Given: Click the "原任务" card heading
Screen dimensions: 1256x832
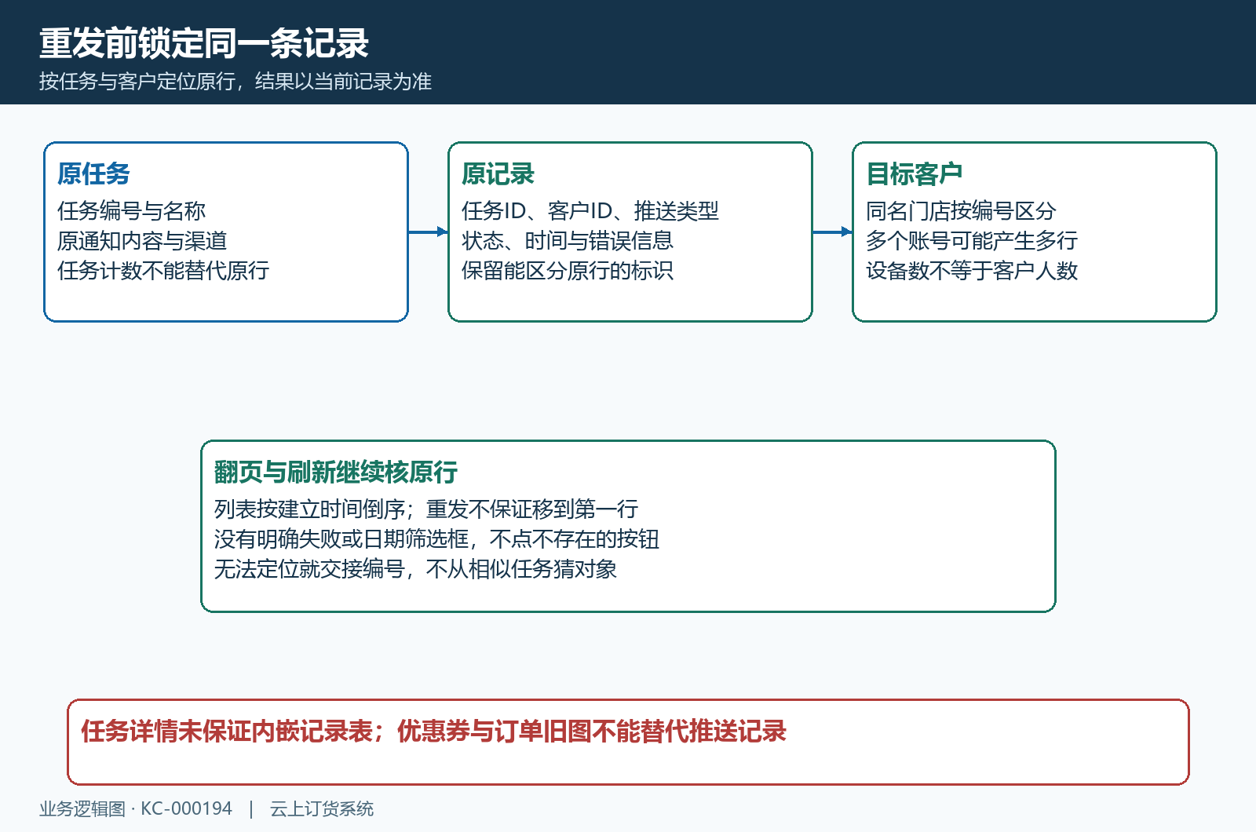Looking at the screenshot, I should click(93, 173).
